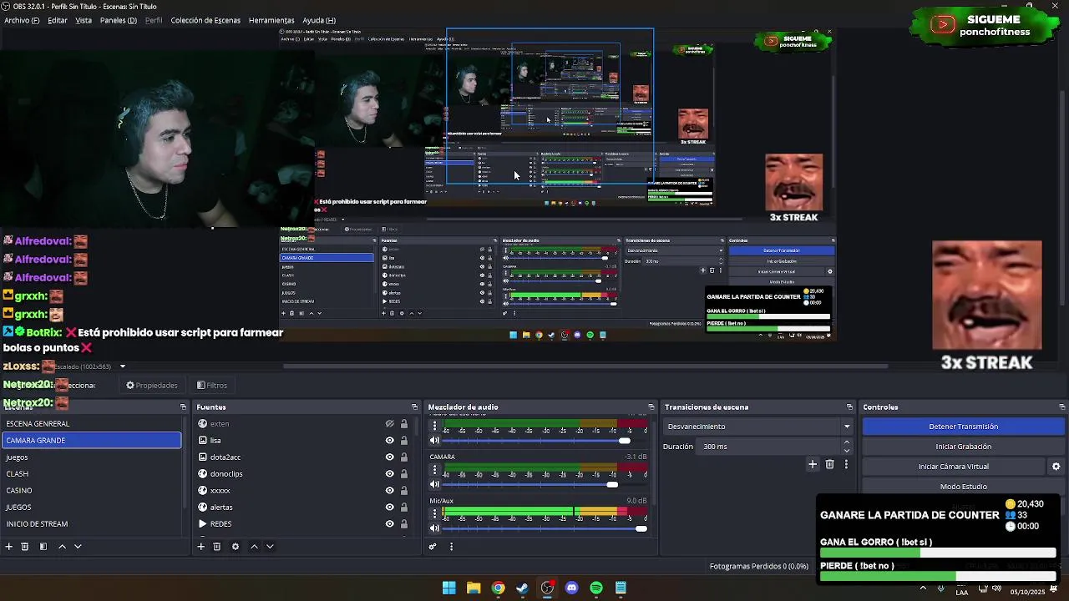Image resolution: width=1069 pixels, height=601 pixels.
Task: Undock the Fuentes panel with float icon
Action: point(414,407)
